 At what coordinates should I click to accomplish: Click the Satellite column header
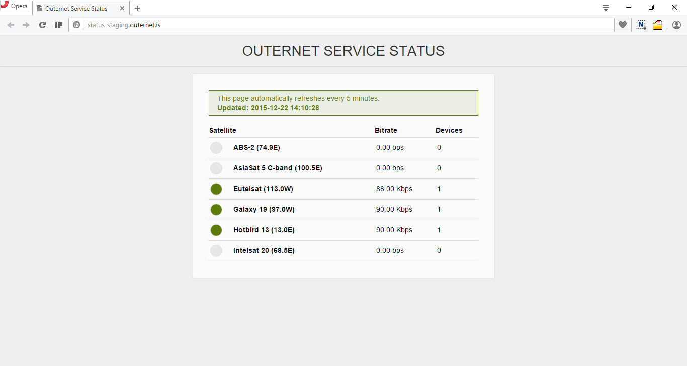tap(223, 130)
